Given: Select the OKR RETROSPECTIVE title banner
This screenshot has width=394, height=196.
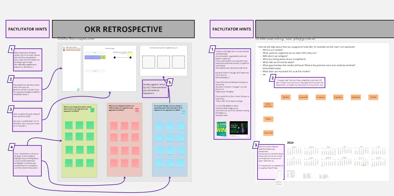Looking at the screenshot, I should pyautogui.click(x=123, y=29).
